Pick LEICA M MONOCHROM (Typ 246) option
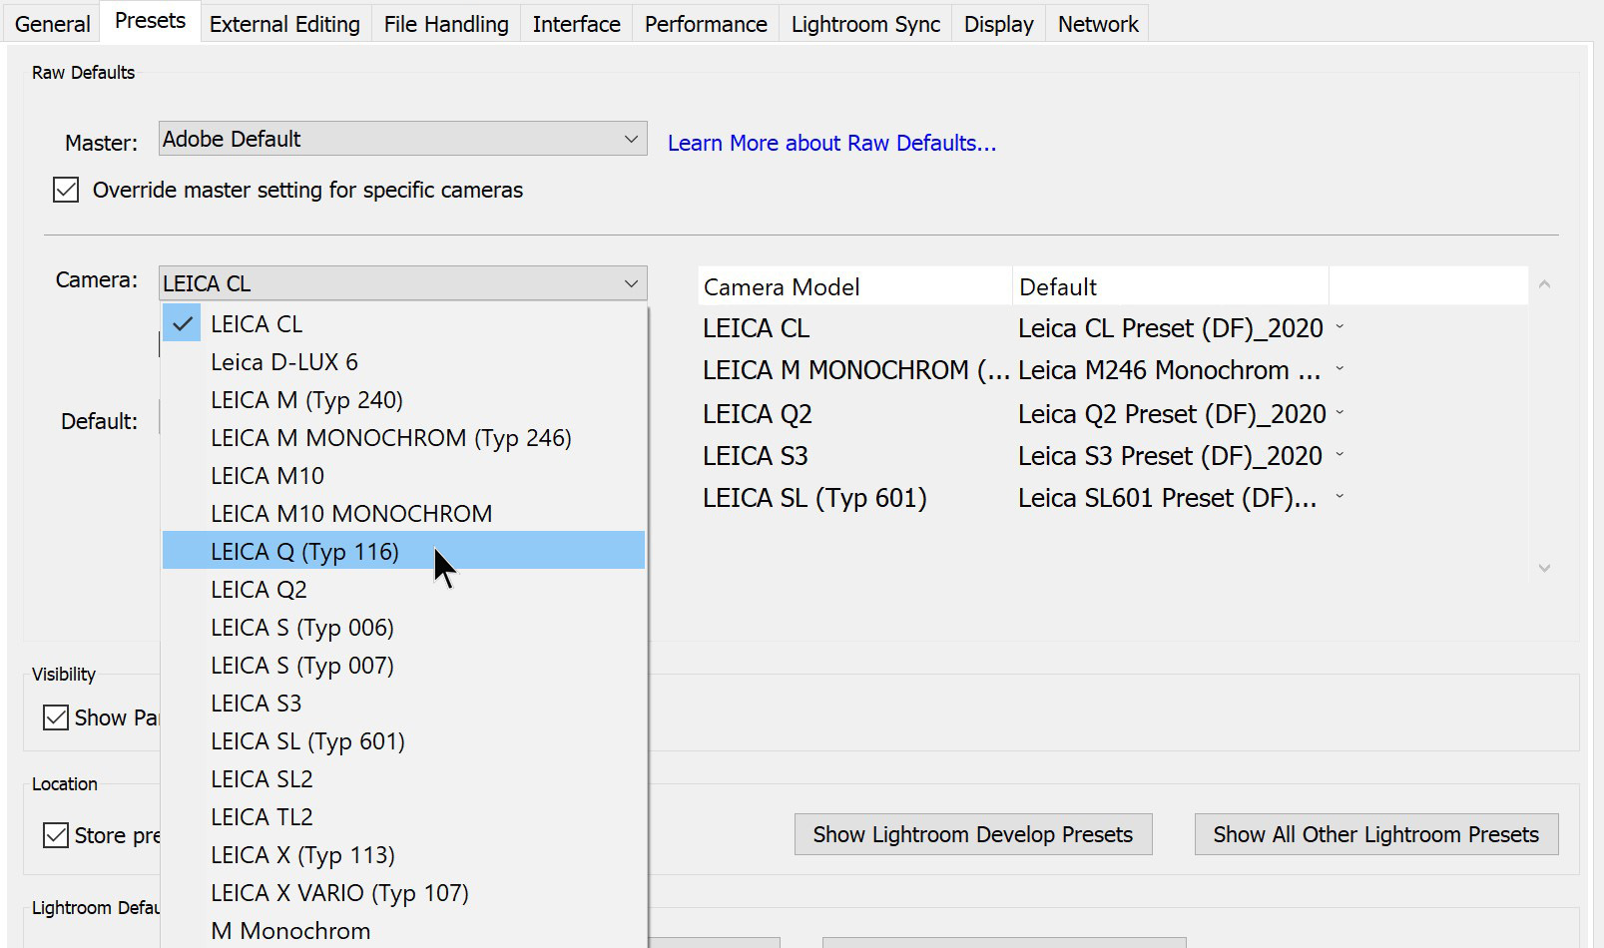 403,438
